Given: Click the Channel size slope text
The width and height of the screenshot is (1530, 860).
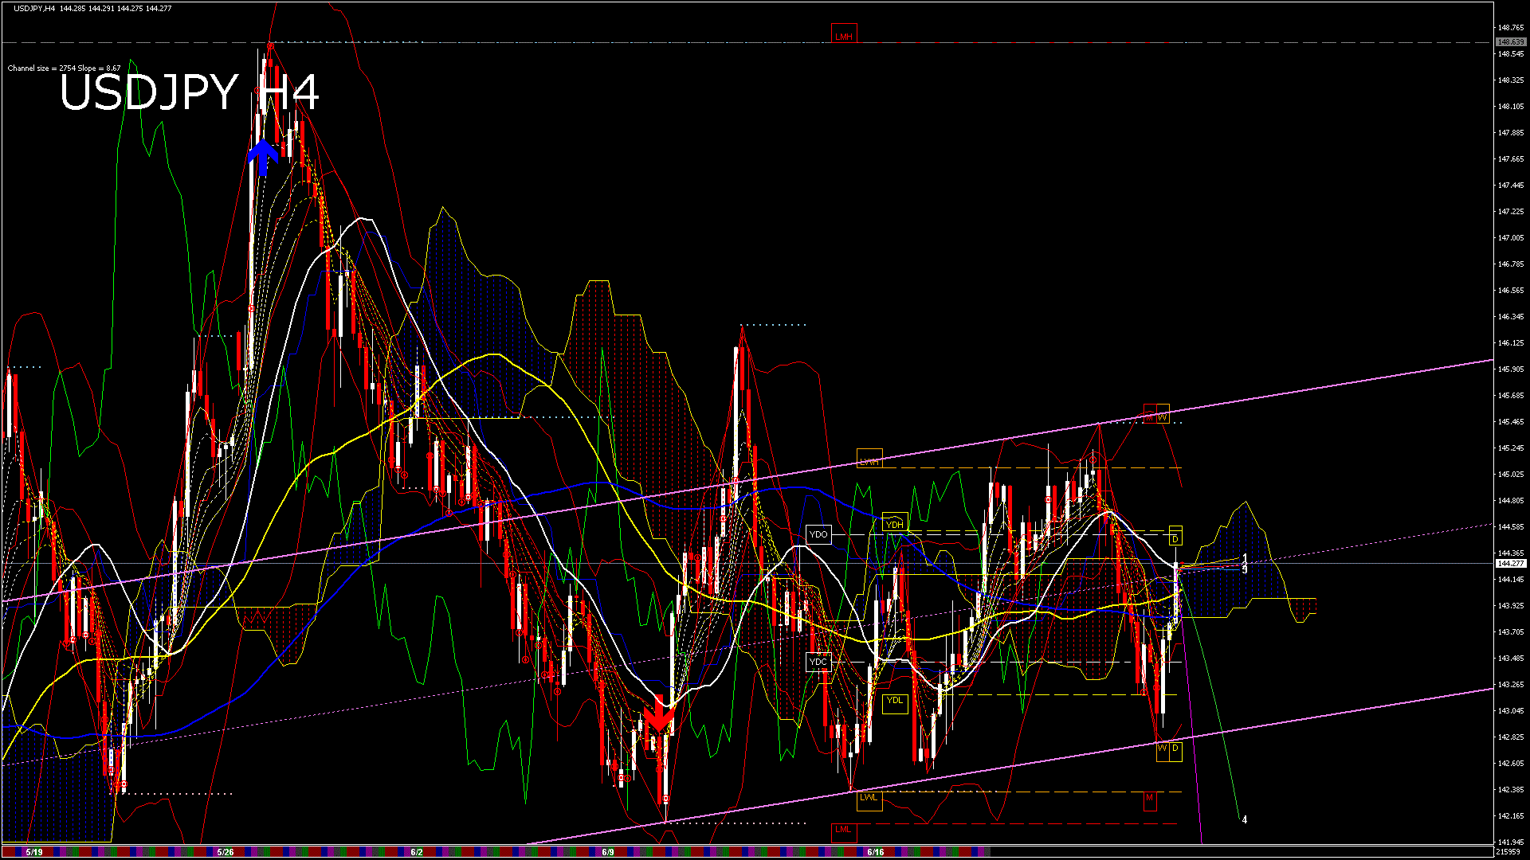Looking at the screenshot, I should click(x=64, y=68).
